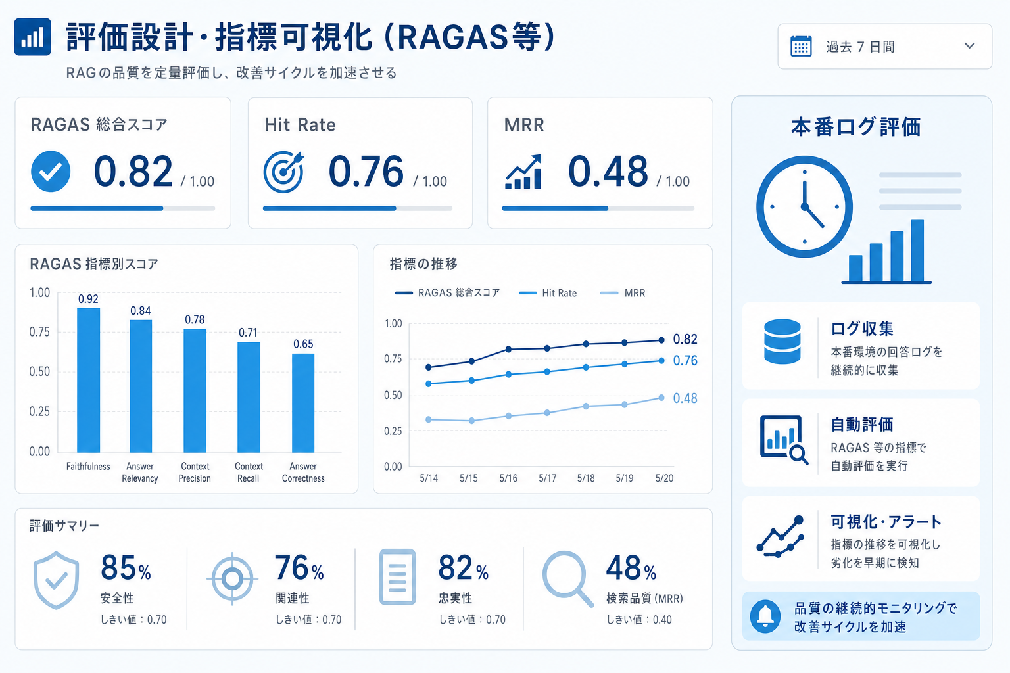This screenshot has height=673, width=1010.
Task: Select the 0.76 Hit Rate card value
Action: coord(366,172)
